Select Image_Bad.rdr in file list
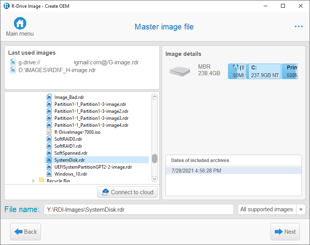The width and height of the screenshot is (310, 245). click(x=69, y=97)
